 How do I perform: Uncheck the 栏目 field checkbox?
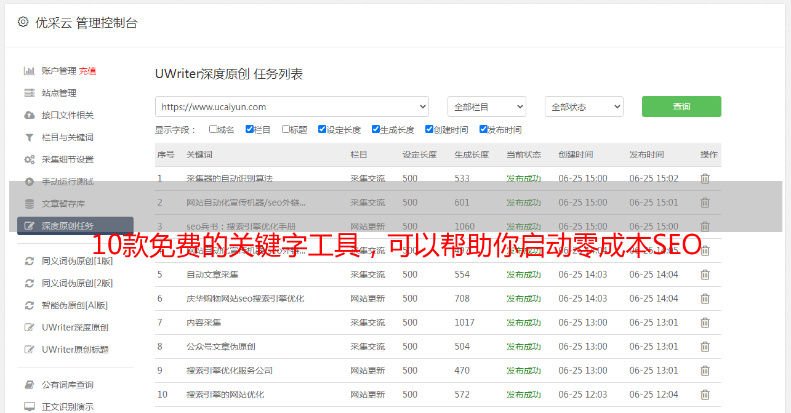[x=249, y=129]
